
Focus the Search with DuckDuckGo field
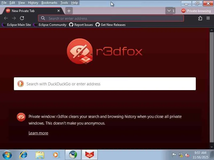(105, 84)
